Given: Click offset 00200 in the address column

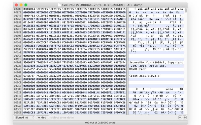Looking at the screenshot, I should (x=18, y=63).
